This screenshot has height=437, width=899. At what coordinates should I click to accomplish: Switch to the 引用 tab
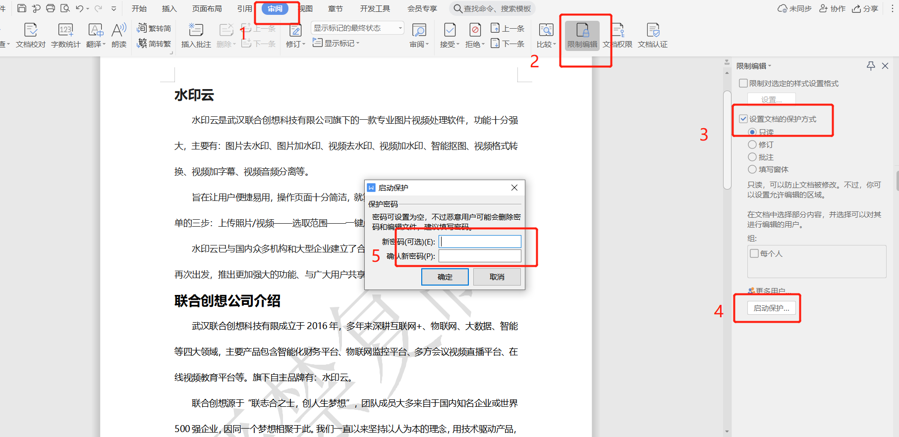(x=245, y=8)
